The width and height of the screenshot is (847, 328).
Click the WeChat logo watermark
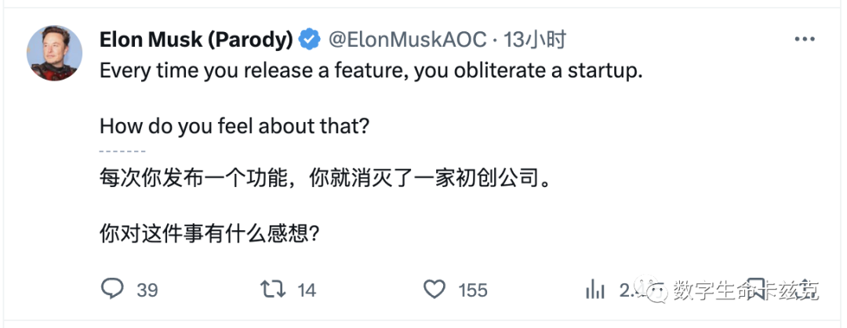coord(650,288)
